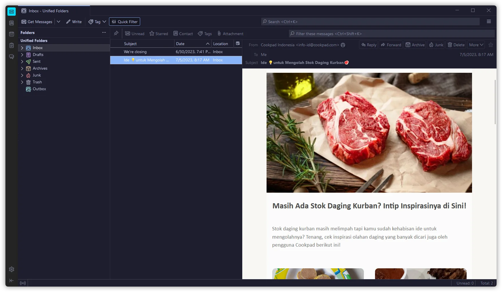
Task: Star the open message
Action: [491, 45]
